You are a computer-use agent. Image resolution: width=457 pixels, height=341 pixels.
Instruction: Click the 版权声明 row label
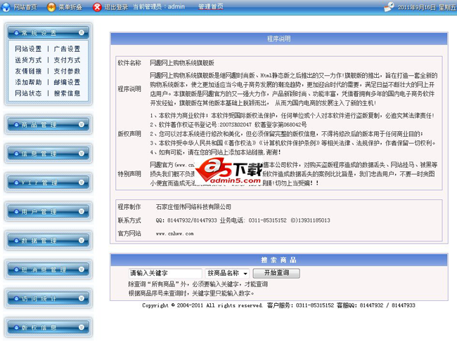(129, 134)
